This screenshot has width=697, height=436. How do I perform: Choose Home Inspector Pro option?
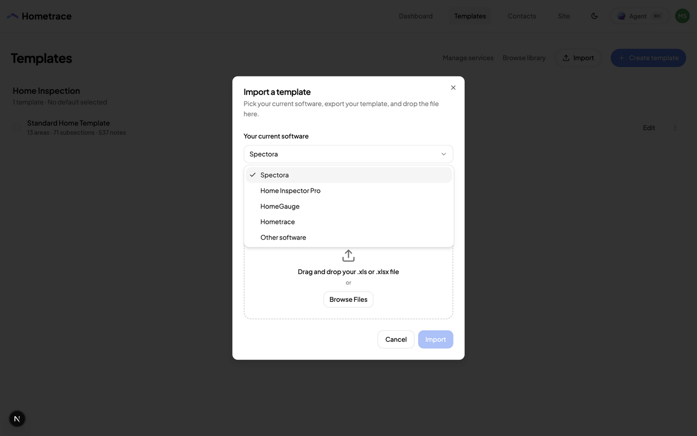coord(348,191)
